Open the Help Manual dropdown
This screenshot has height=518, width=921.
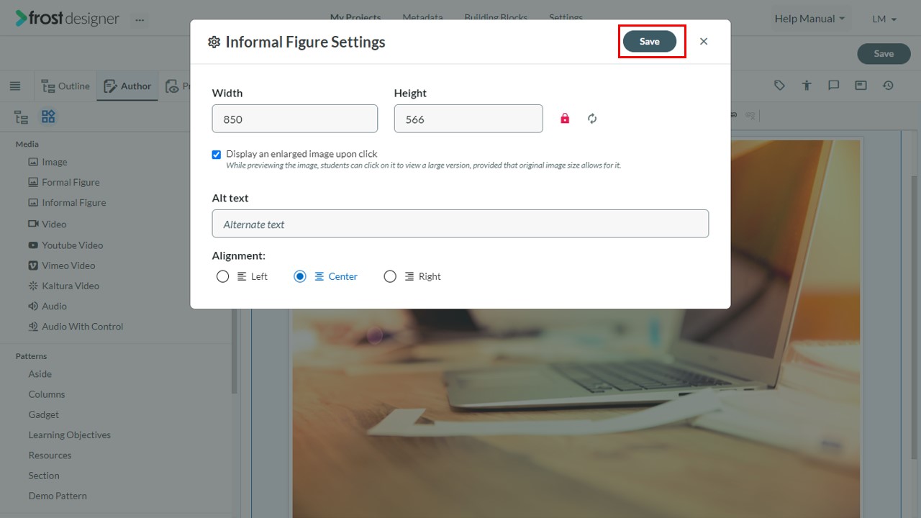click(809, 19)
